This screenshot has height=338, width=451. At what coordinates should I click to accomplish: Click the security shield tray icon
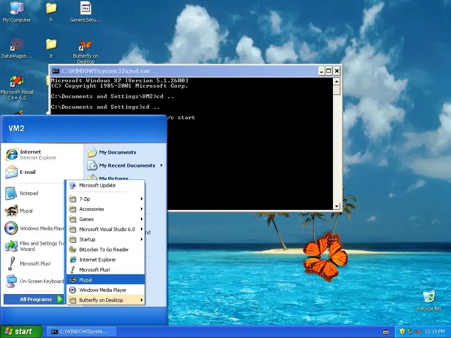(x=402, y=331)
